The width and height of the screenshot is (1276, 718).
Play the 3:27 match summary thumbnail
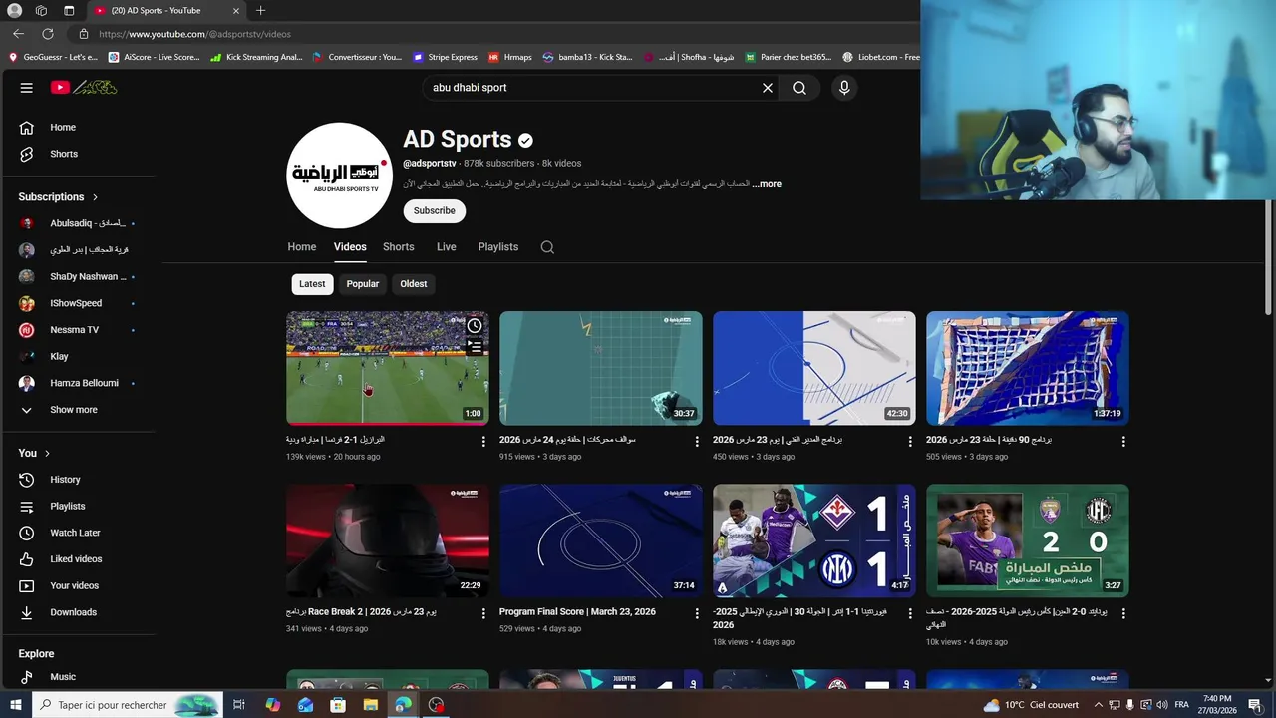[1028, 540]
